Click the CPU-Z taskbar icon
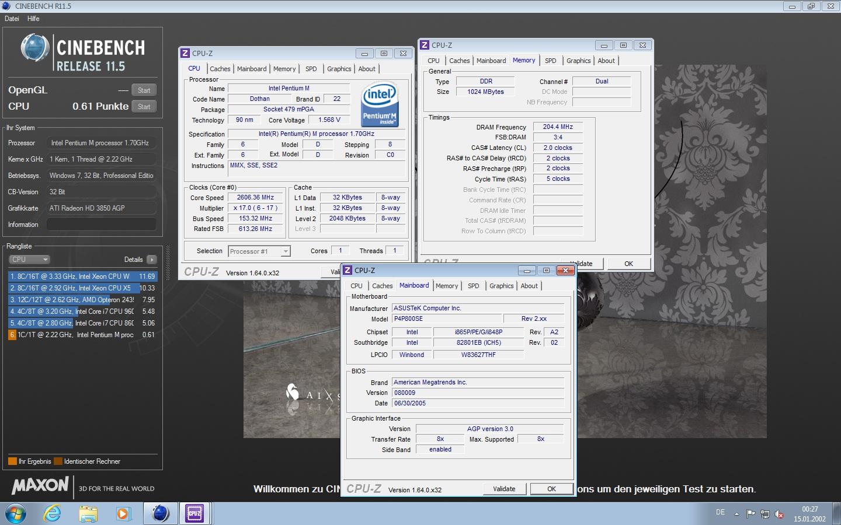Screen dimensions: 841x525 (194, 514)
